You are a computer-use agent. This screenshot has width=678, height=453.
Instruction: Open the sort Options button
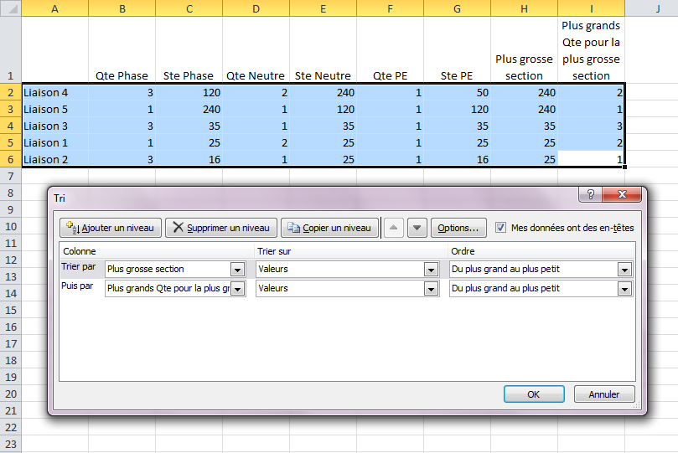(x=458, y=228)
